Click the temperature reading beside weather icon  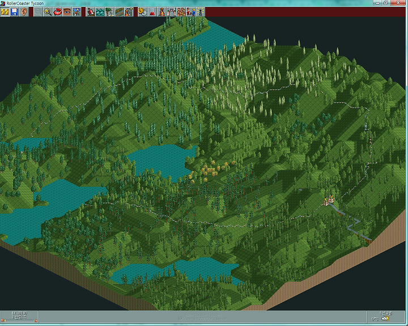pyautogui.click(x=375, y=319)
